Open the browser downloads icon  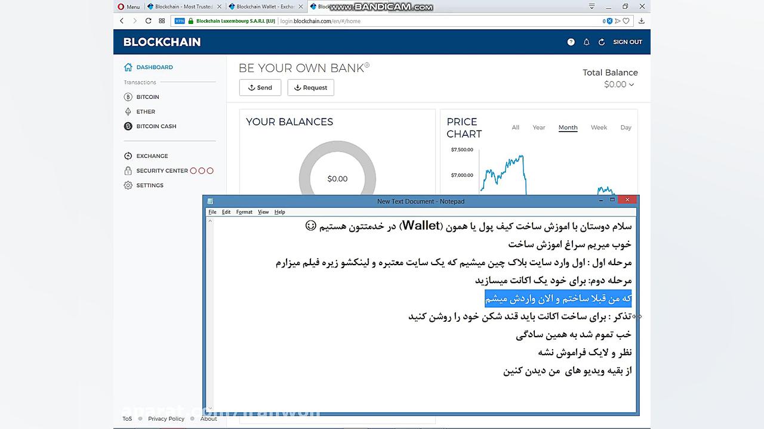click(642, 21)
